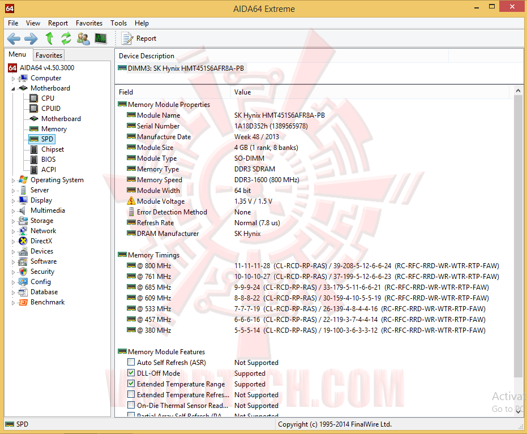Viewport: 527px width, 434px height.
Task: Expand the Display tree node
Action: (x=14, y=201)
